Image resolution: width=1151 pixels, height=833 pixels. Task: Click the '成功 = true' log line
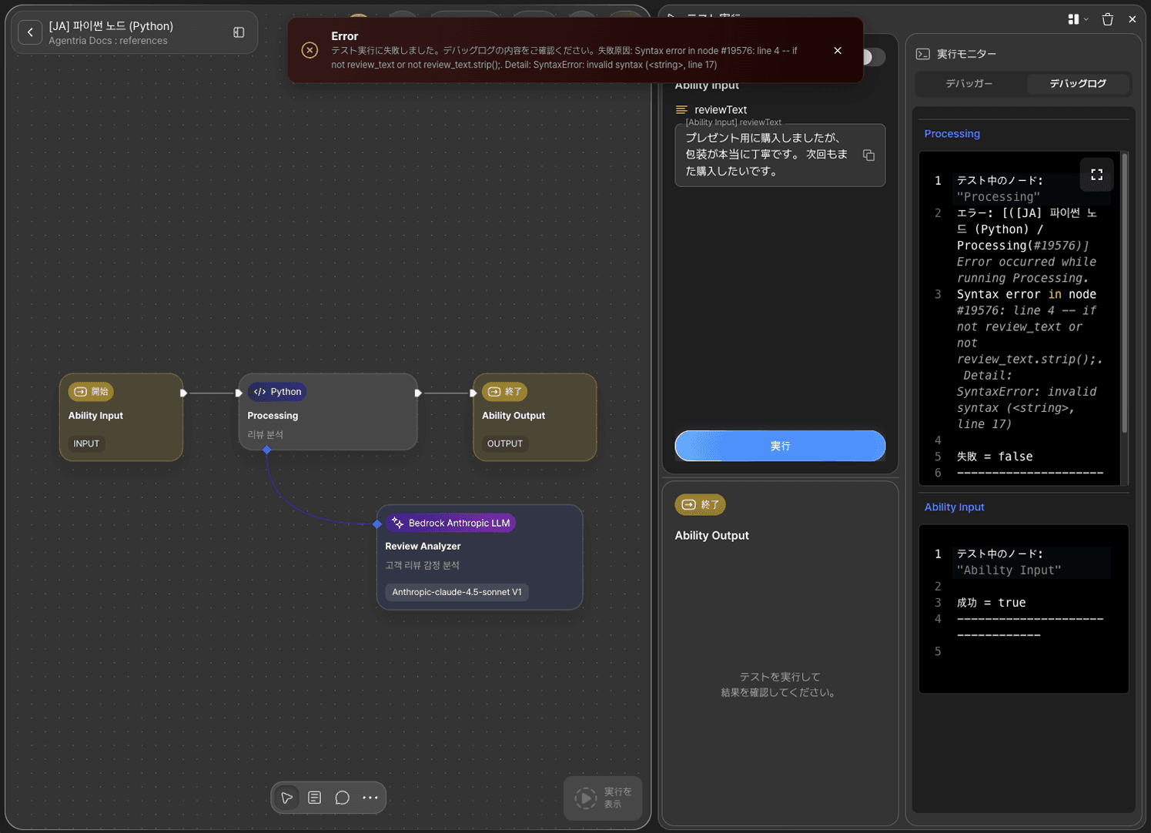[991, 603]
